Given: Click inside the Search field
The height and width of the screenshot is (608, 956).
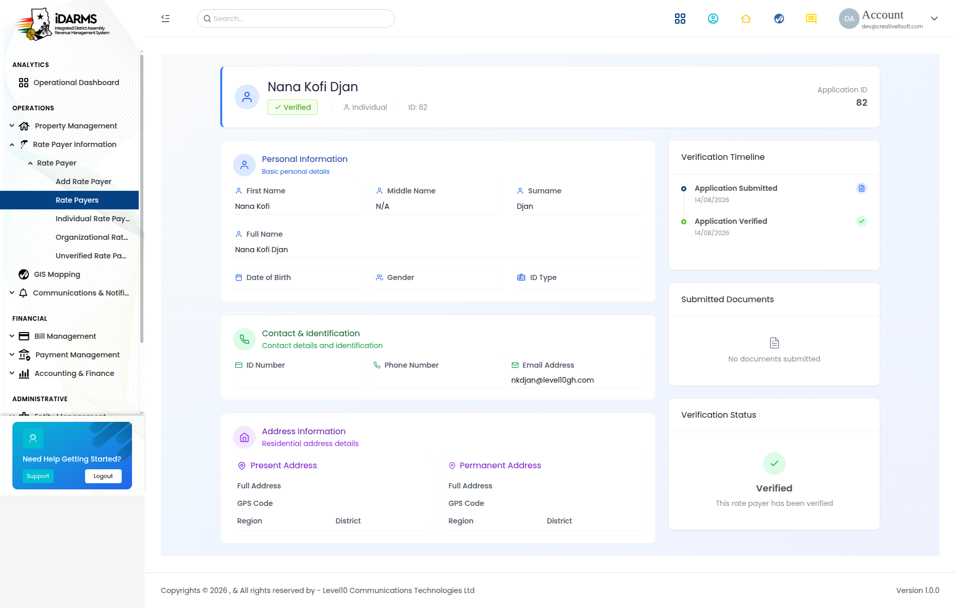Looking at the screenshot, I should (x=296, y=19).
